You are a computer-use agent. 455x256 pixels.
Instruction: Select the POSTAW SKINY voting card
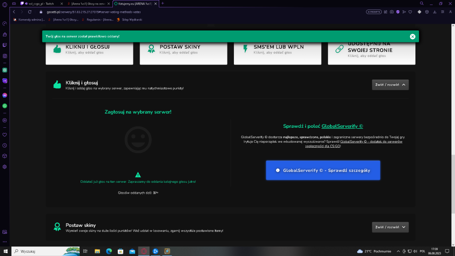(x=183, y=53)
